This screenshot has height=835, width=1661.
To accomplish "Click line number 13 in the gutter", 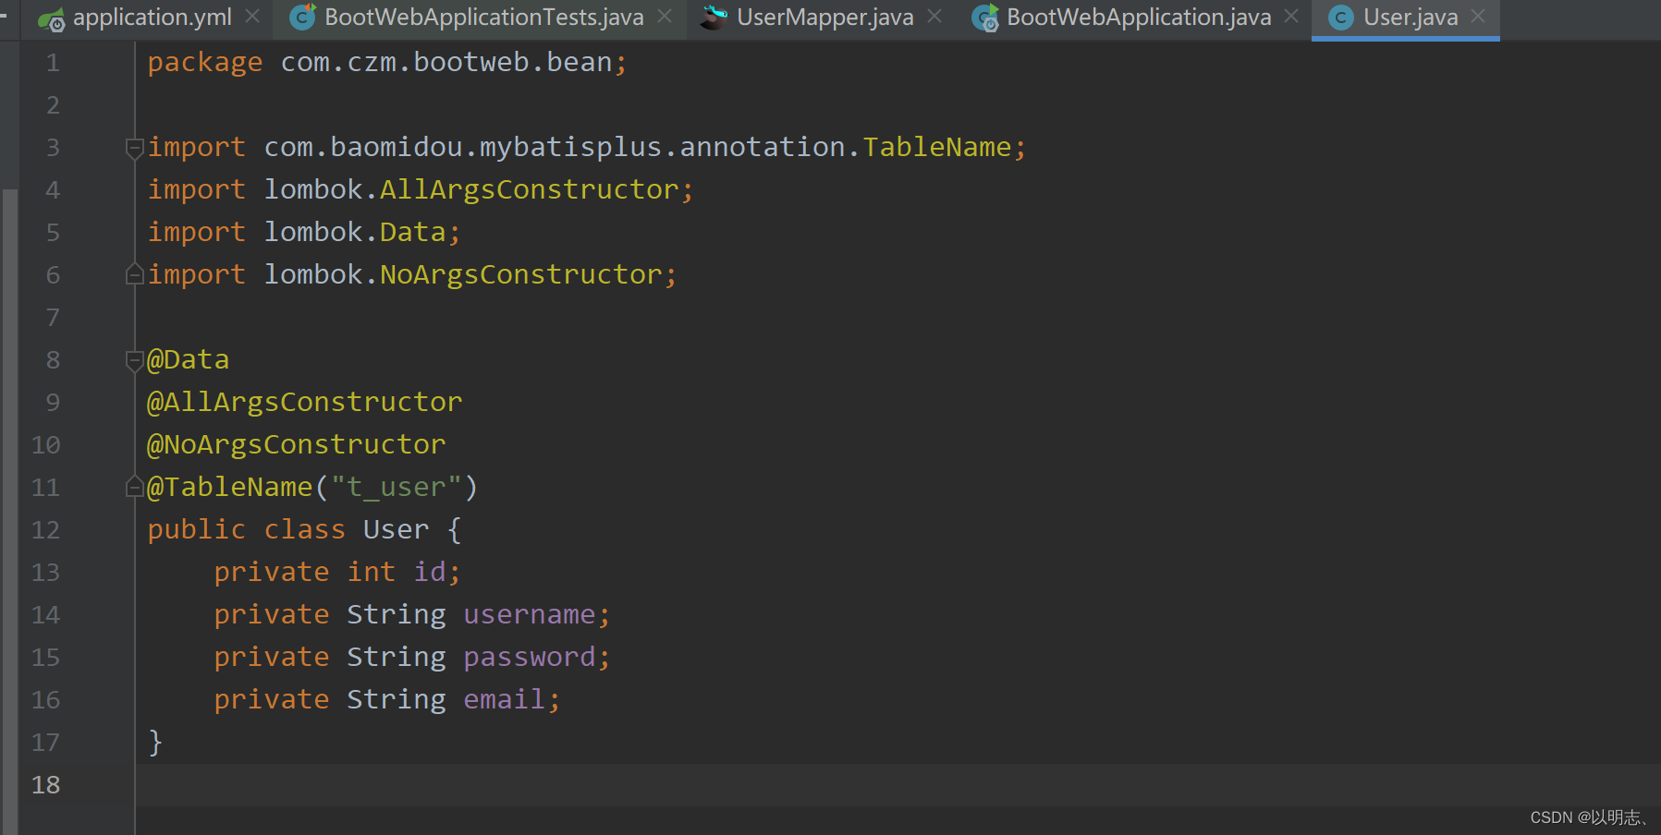I will tap(45, 572).
